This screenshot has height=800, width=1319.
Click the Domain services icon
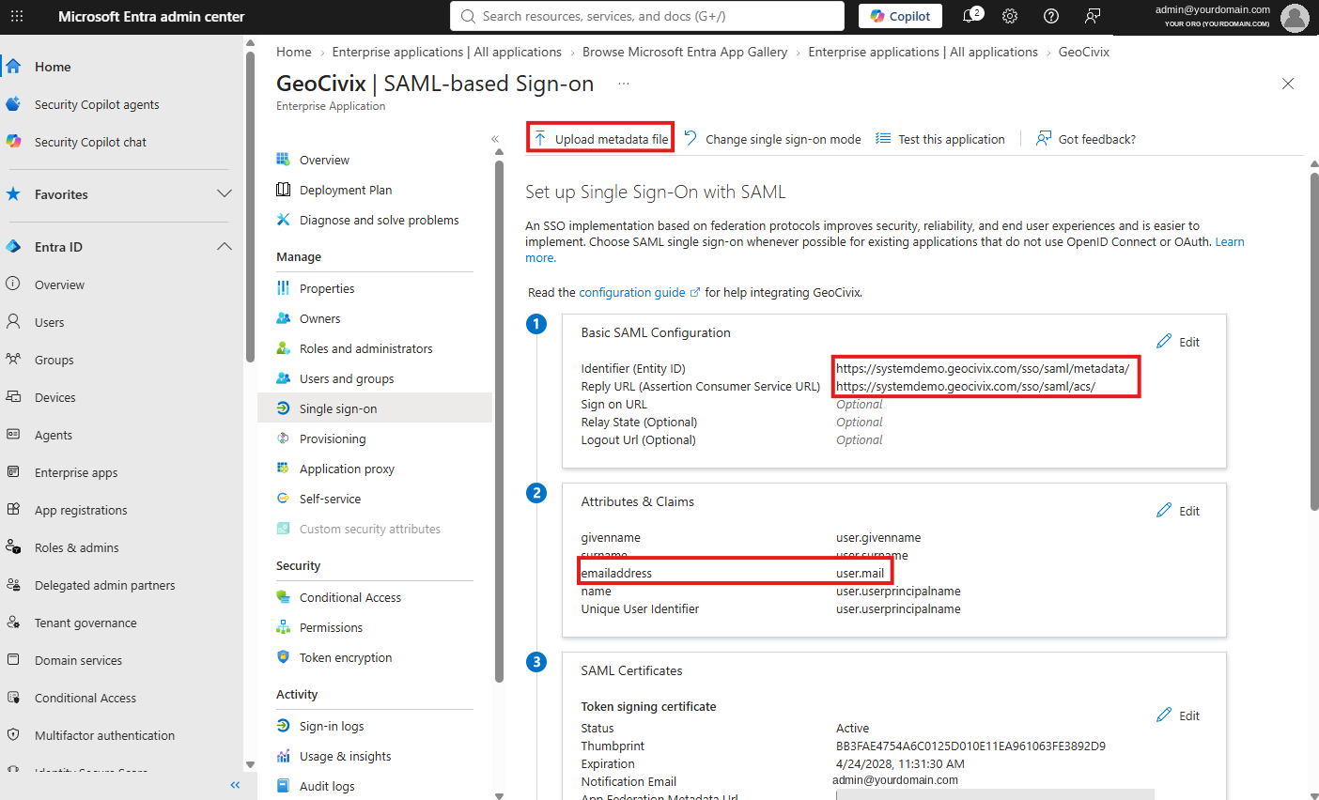click(13, 659)
